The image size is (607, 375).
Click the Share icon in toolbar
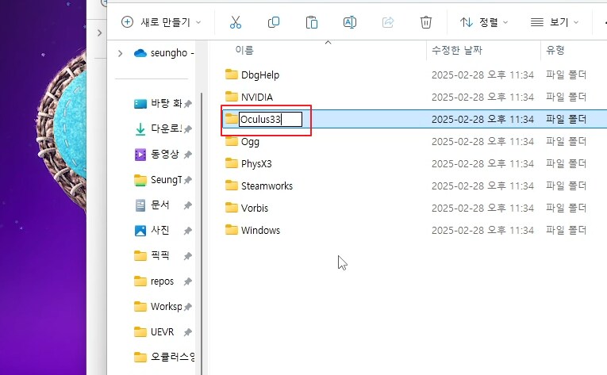tap(388, 22)
